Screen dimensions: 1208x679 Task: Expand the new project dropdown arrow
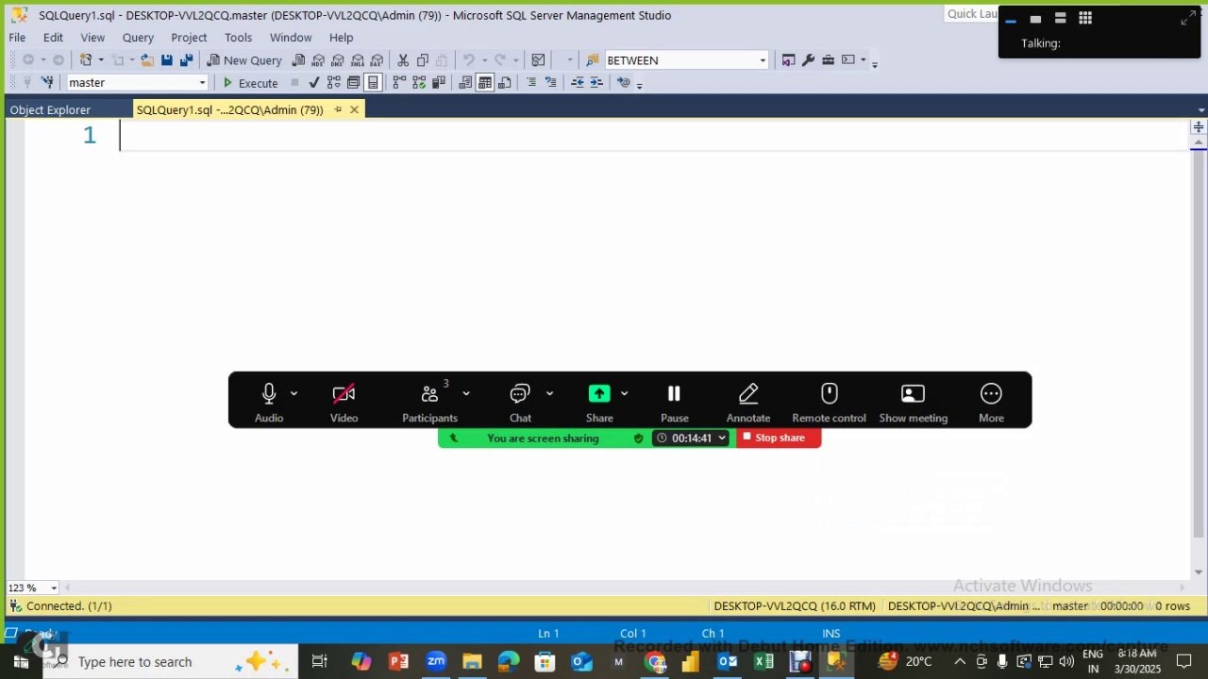pos(102,60)
